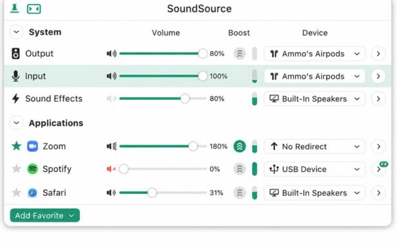Mute the Input volume speaker icon
Image resolution: width=397 pixels, height=245 pixels.
click(x=111, y=76)
